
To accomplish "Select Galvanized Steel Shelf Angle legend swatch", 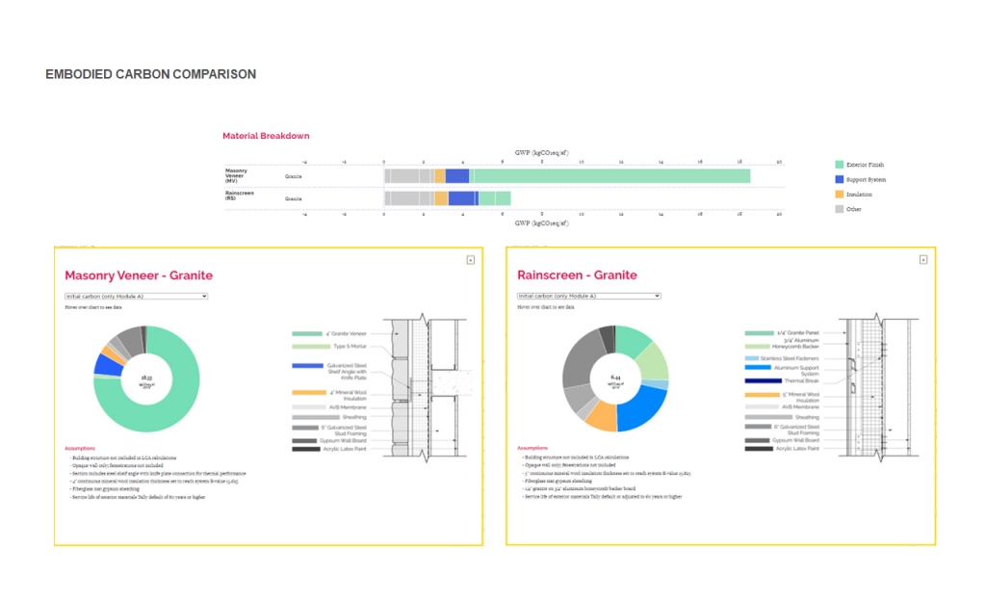I will (307, 366).
